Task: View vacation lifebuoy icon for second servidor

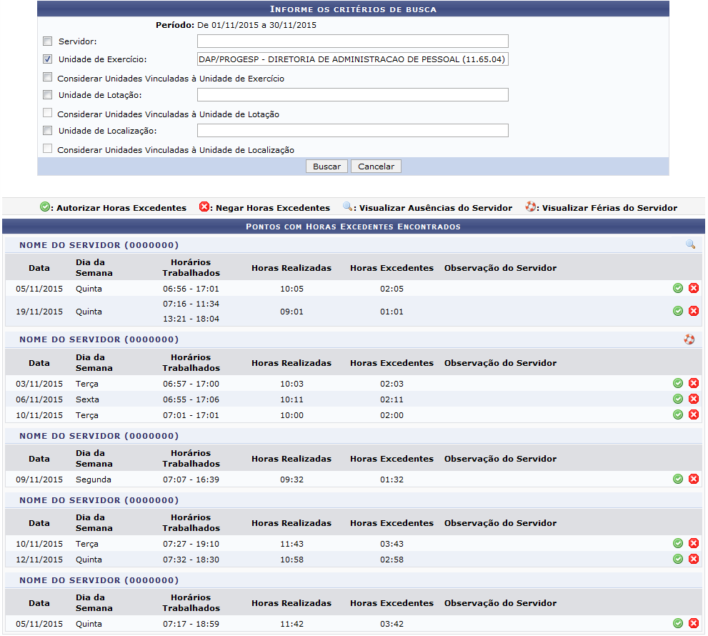Action: pos(689,339)
